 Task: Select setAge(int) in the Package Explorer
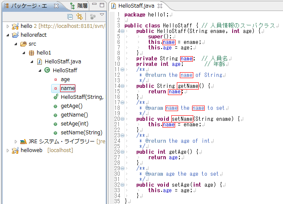pos(74,124)
